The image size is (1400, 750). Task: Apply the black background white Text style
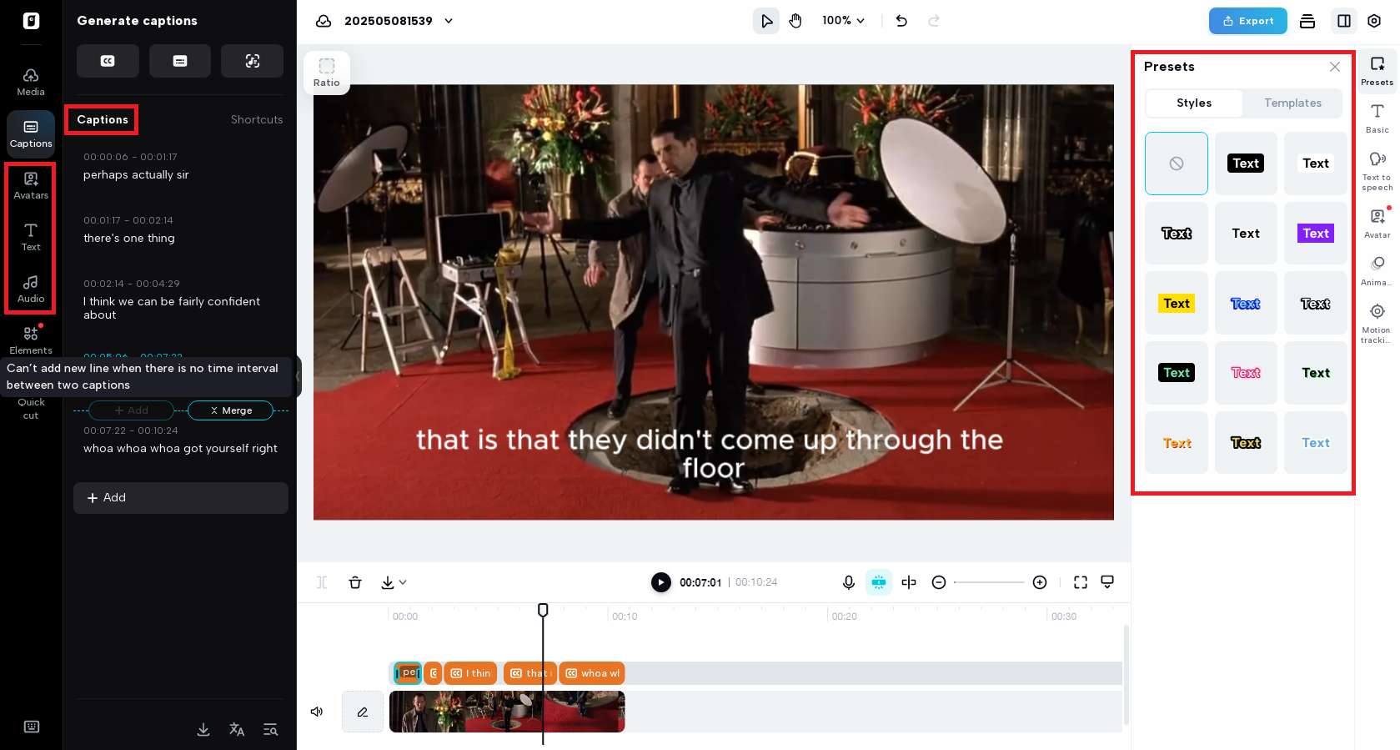point(1246,164)
